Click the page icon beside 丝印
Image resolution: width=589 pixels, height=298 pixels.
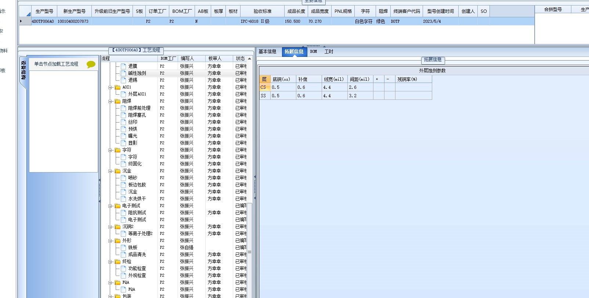point(123,122)
